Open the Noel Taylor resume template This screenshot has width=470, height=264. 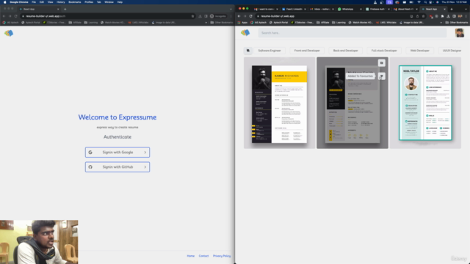425,103
